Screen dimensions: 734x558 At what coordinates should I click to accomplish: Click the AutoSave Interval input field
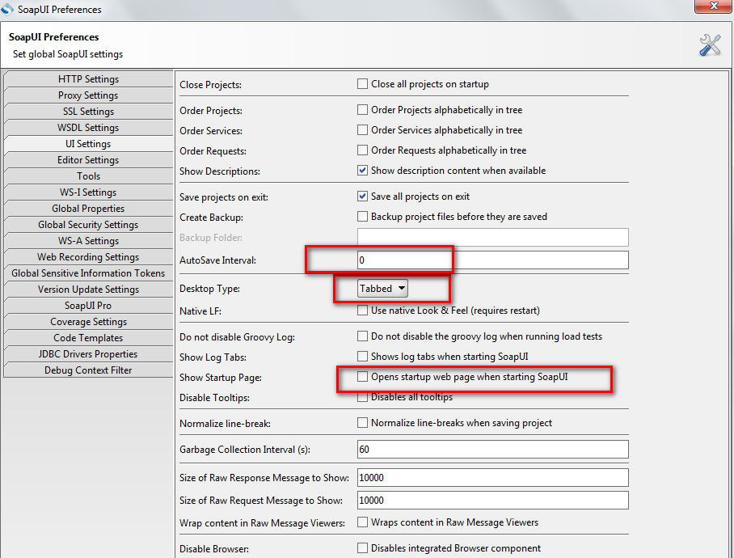coord(492,260)
